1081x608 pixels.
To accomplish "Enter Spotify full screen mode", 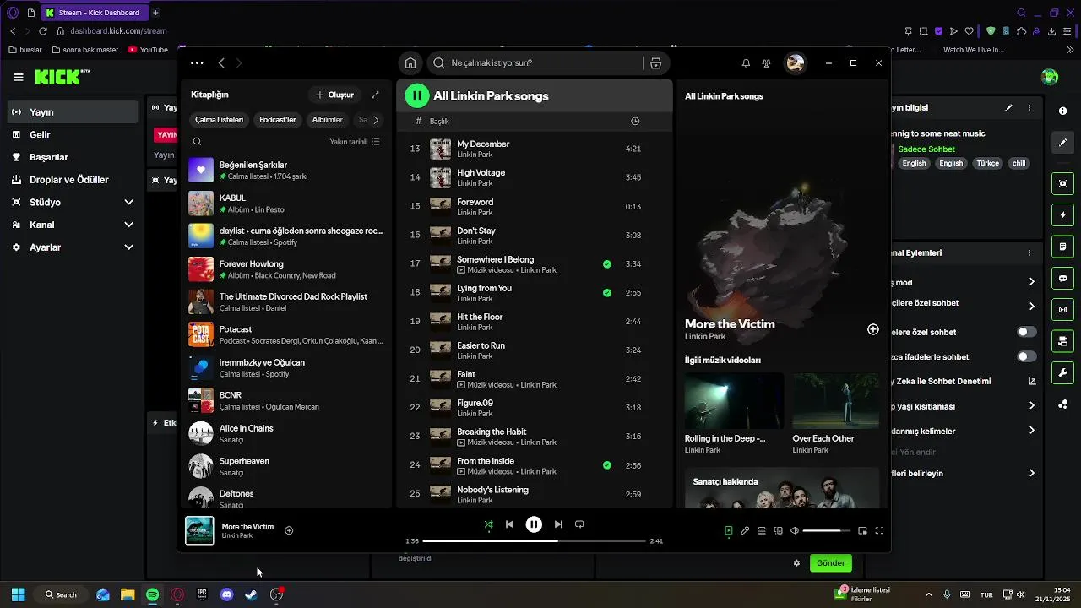I will [x=879, y=530].
